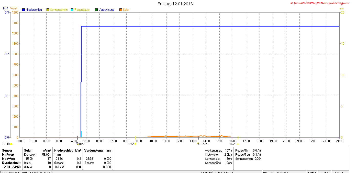Viewport: 357px width, 173px height.
Task: Select the Verdunstung legend label
Action: pos(106,10)
